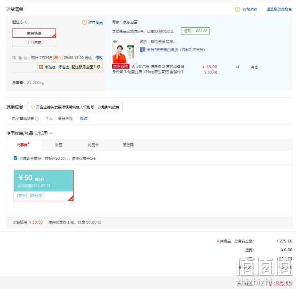This screenshot has width=296, height=289.
Task: Click 运费 ¥0.00 value
Action: (x=287, y=250)
